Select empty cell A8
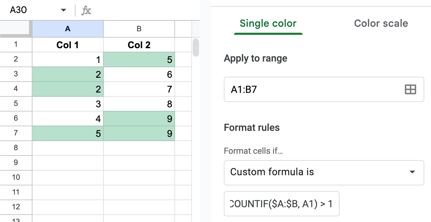This screenshot has height=222, width=431. (67, 148)
